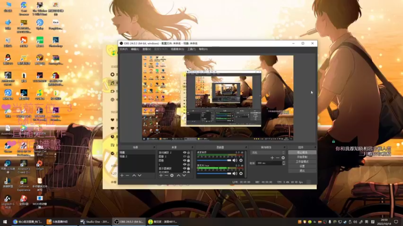The height and width of the screenshot is (226, 403).
Task: Select Logitech G HUB desktop icon
Action: [x=8, y=201]
